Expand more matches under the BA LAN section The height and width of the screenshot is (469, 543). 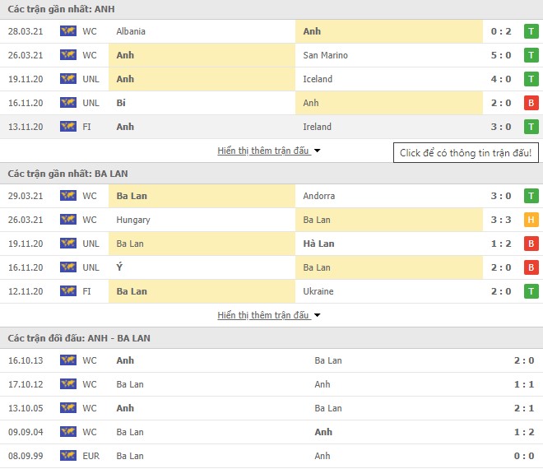(x=262, y=315)
